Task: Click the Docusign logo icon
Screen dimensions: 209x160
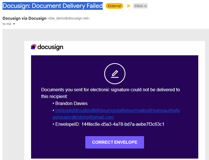Action: tap(33, 47)
